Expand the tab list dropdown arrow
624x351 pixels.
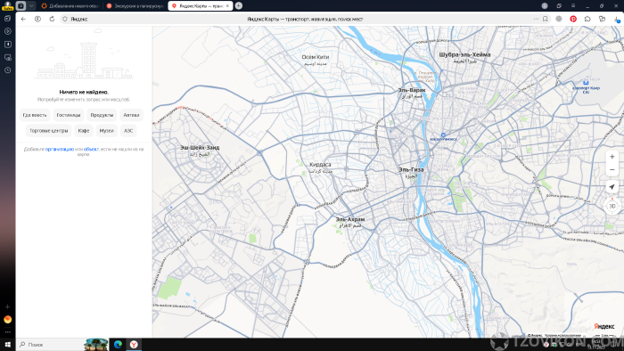[31, 5]
